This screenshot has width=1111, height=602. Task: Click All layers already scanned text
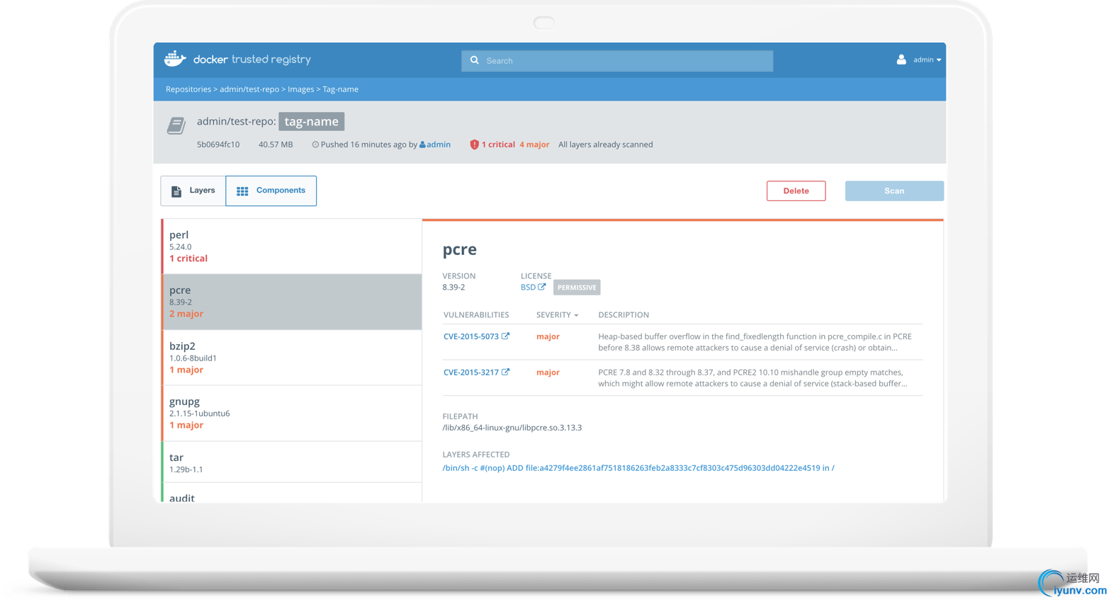tap(606, 144)
